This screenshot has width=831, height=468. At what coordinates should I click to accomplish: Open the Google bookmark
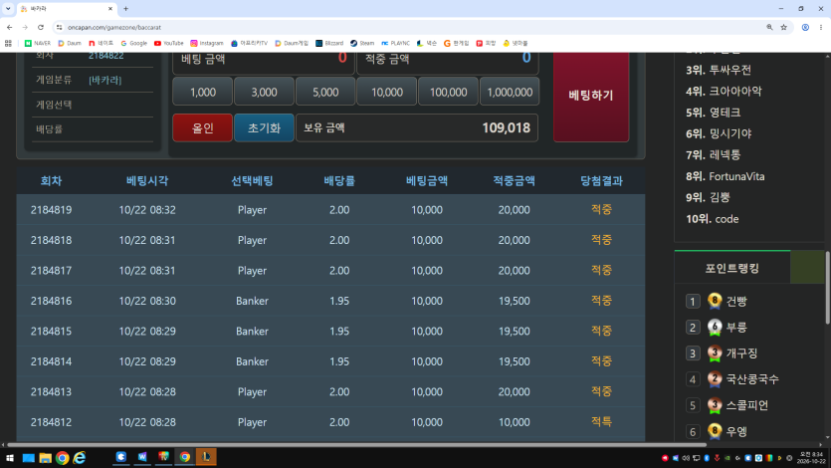[133, 43]
